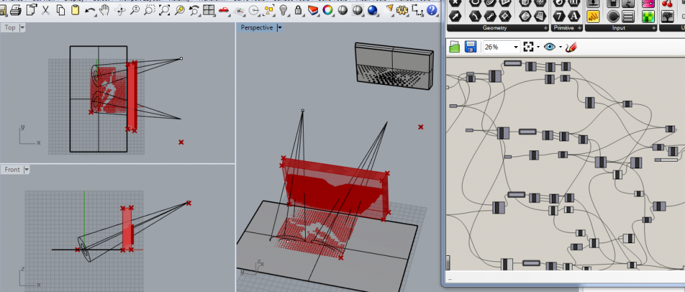Open the Front viewport dropdown arrow
685x292 pixels.
coord(27,169)
